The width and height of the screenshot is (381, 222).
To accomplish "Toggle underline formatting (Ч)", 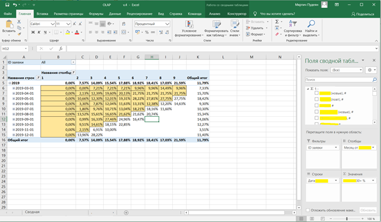I will coord(45,32).
